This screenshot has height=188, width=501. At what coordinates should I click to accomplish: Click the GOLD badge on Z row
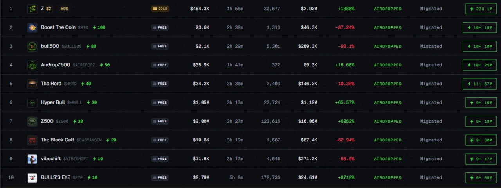[x=160, y=9]
